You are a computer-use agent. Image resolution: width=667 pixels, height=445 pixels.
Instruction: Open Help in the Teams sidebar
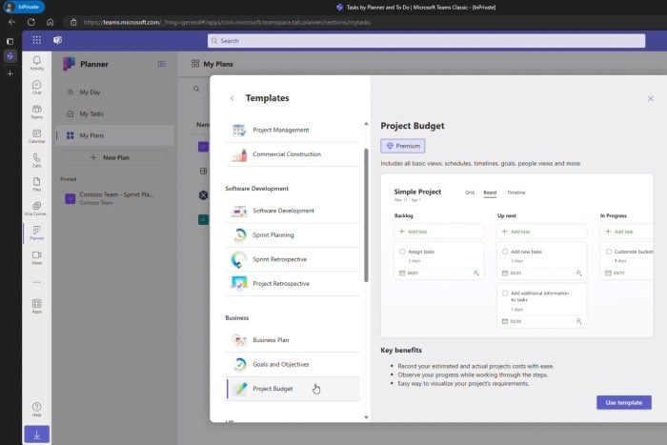point(36,409)
